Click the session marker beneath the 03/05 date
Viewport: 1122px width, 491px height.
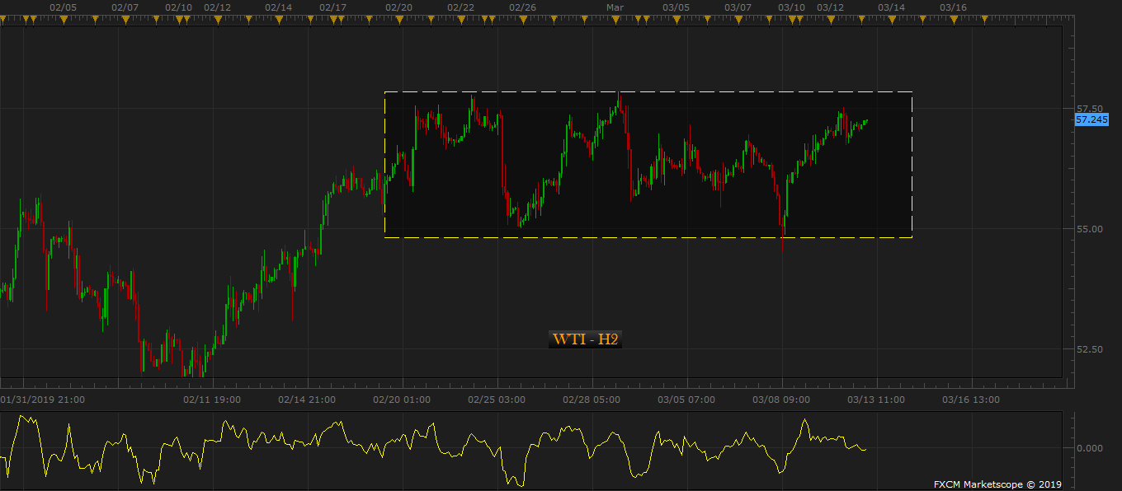coord(676,21)
